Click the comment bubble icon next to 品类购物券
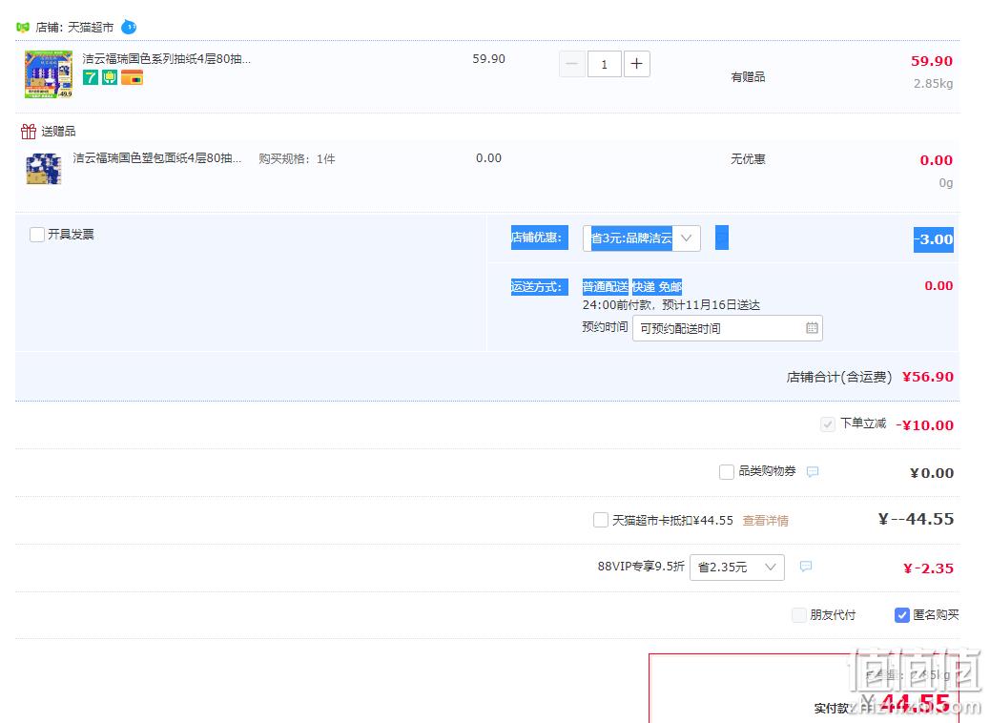990x723 pixels. [813, 472]
